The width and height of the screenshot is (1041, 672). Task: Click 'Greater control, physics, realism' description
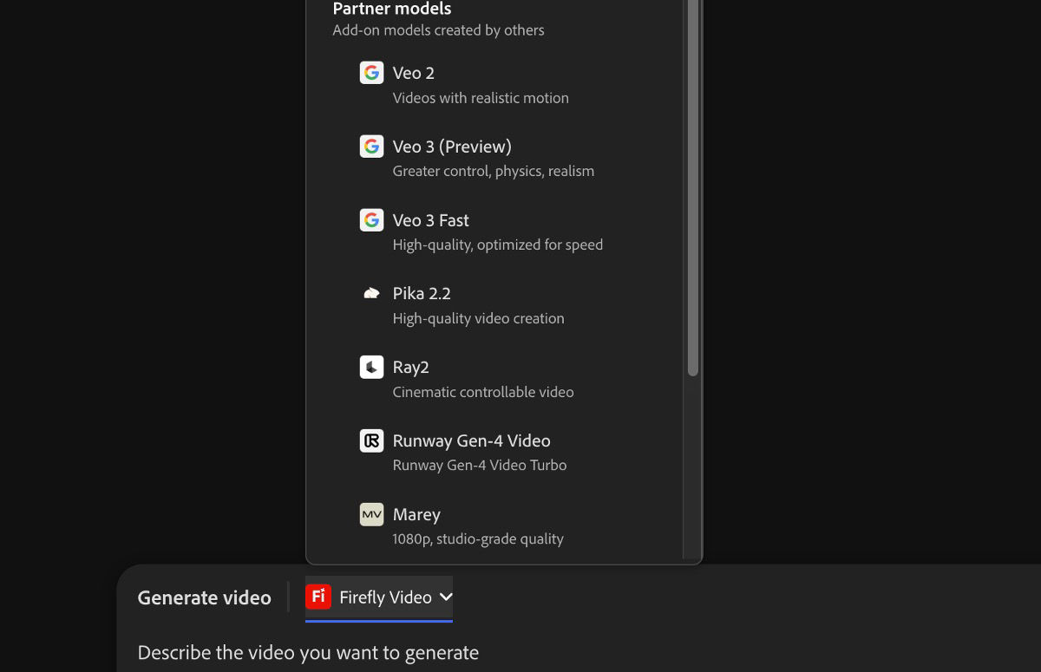(494, 171)
